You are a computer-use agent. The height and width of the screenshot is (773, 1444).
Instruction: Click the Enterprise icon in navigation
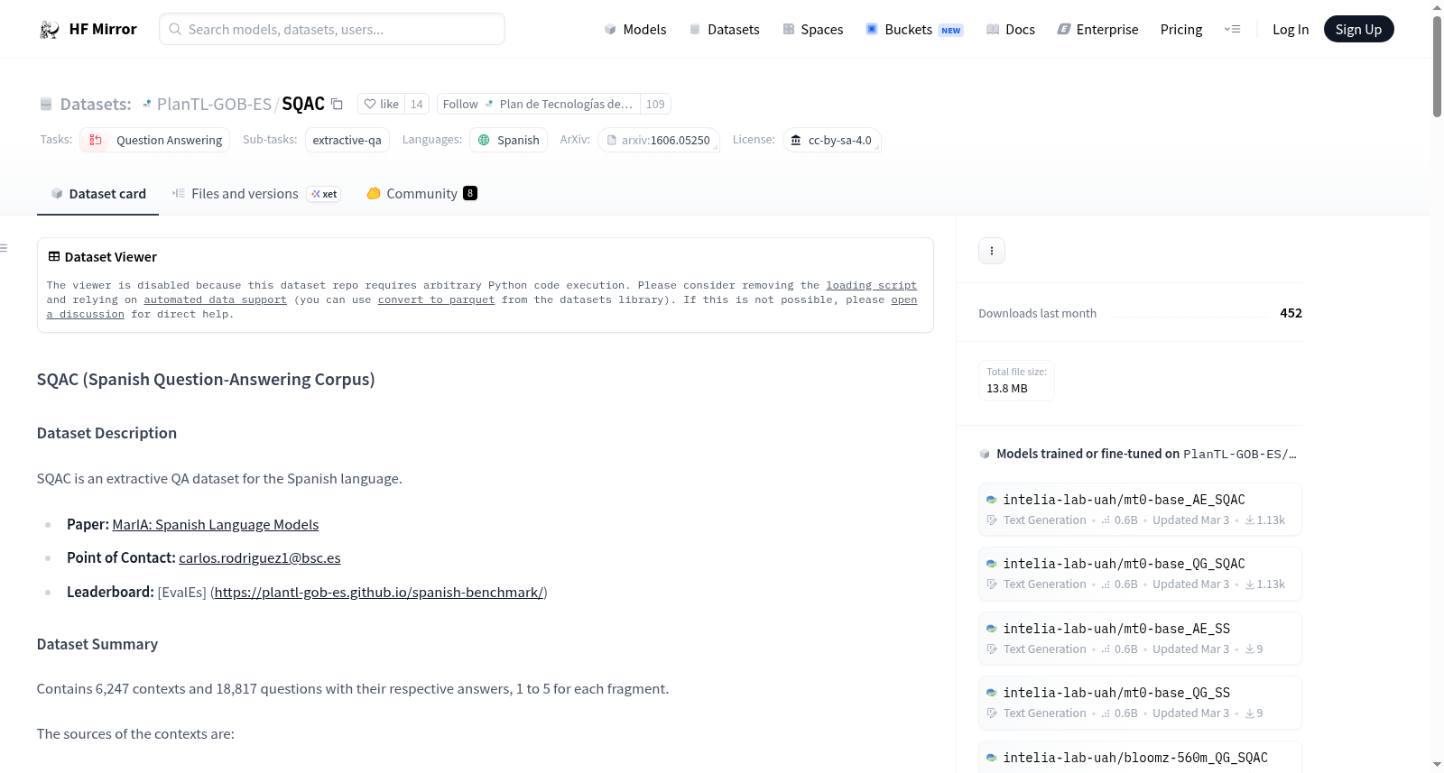(x=1064, y=30)
